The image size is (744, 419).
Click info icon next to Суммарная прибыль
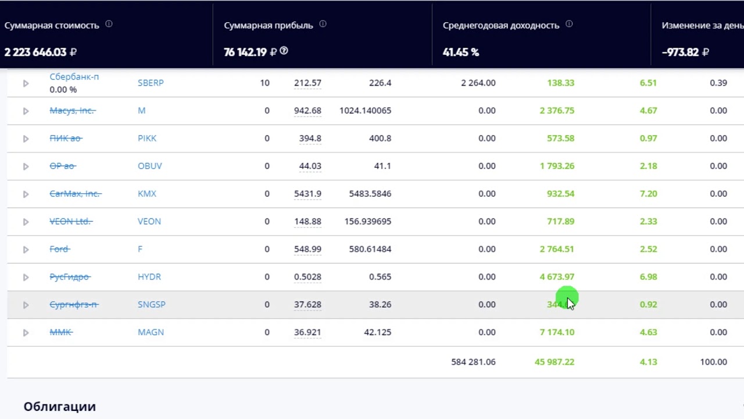click(x=323, y=24)
